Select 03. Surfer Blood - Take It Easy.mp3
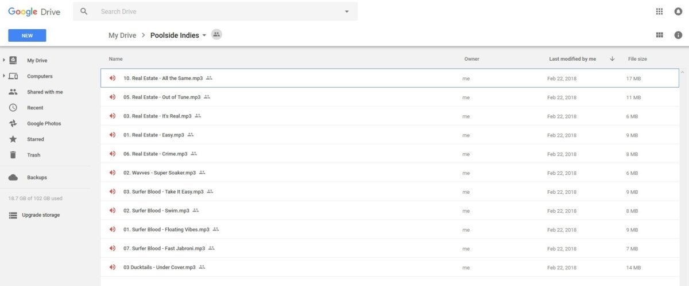The image size is (689, 286). coord(389,191)
